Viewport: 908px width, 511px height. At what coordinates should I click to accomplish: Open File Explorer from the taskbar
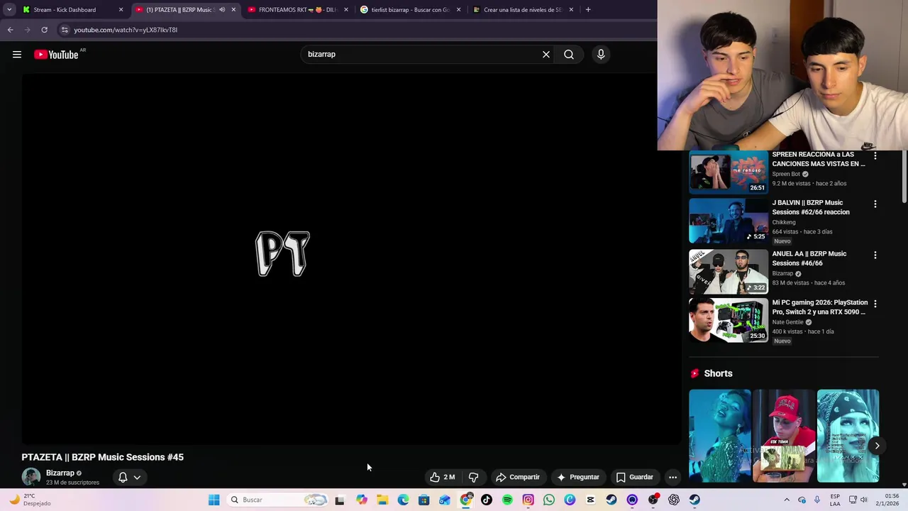coord(382,500)
